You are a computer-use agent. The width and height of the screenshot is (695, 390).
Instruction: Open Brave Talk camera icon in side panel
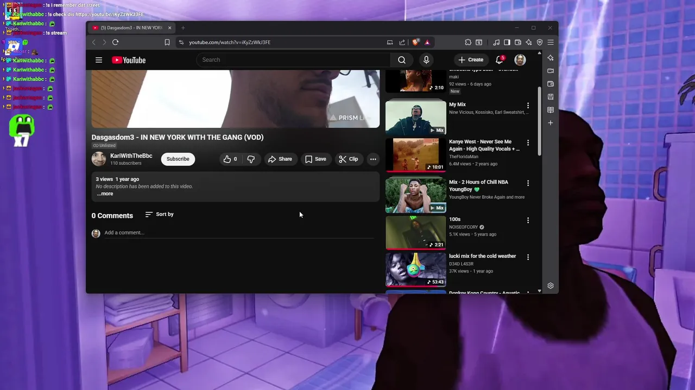[551, 71]
